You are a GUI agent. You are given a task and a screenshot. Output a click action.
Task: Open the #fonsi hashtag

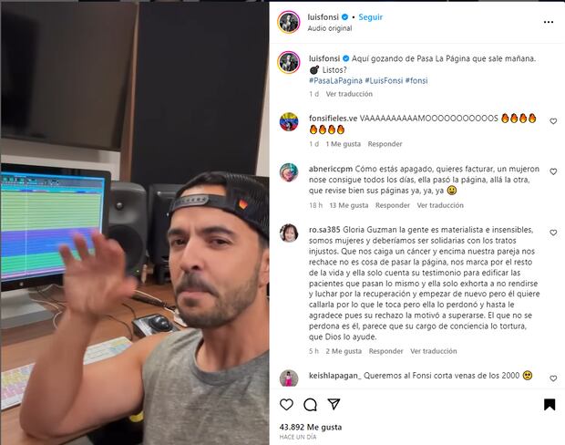[416, 80]
